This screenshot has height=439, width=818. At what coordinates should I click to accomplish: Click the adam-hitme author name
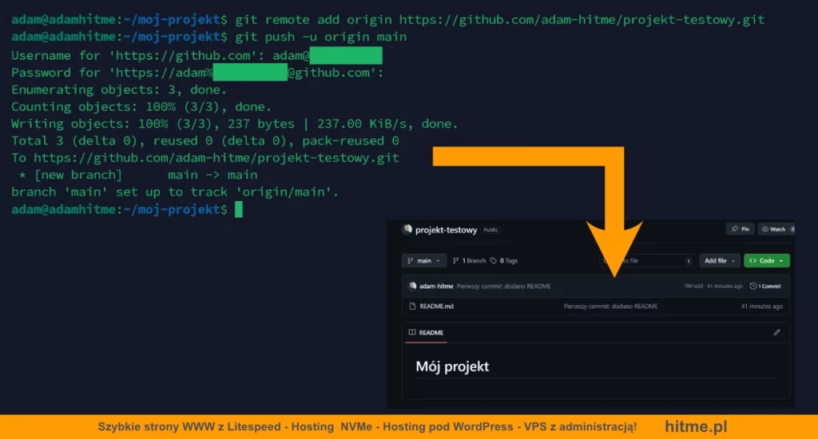436,287
